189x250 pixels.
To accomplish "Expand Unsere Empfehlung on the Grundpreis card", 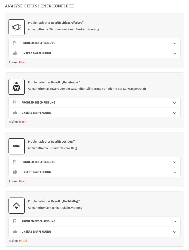I will point(94,172).
